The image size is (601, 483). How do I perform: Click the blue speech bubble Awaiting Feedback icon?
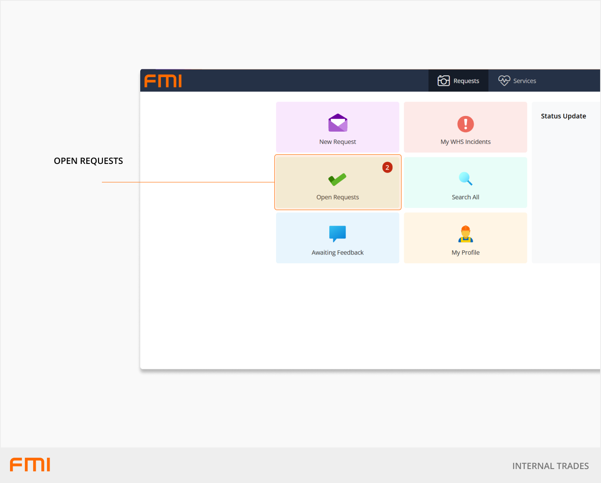click(x=338, y=234)
